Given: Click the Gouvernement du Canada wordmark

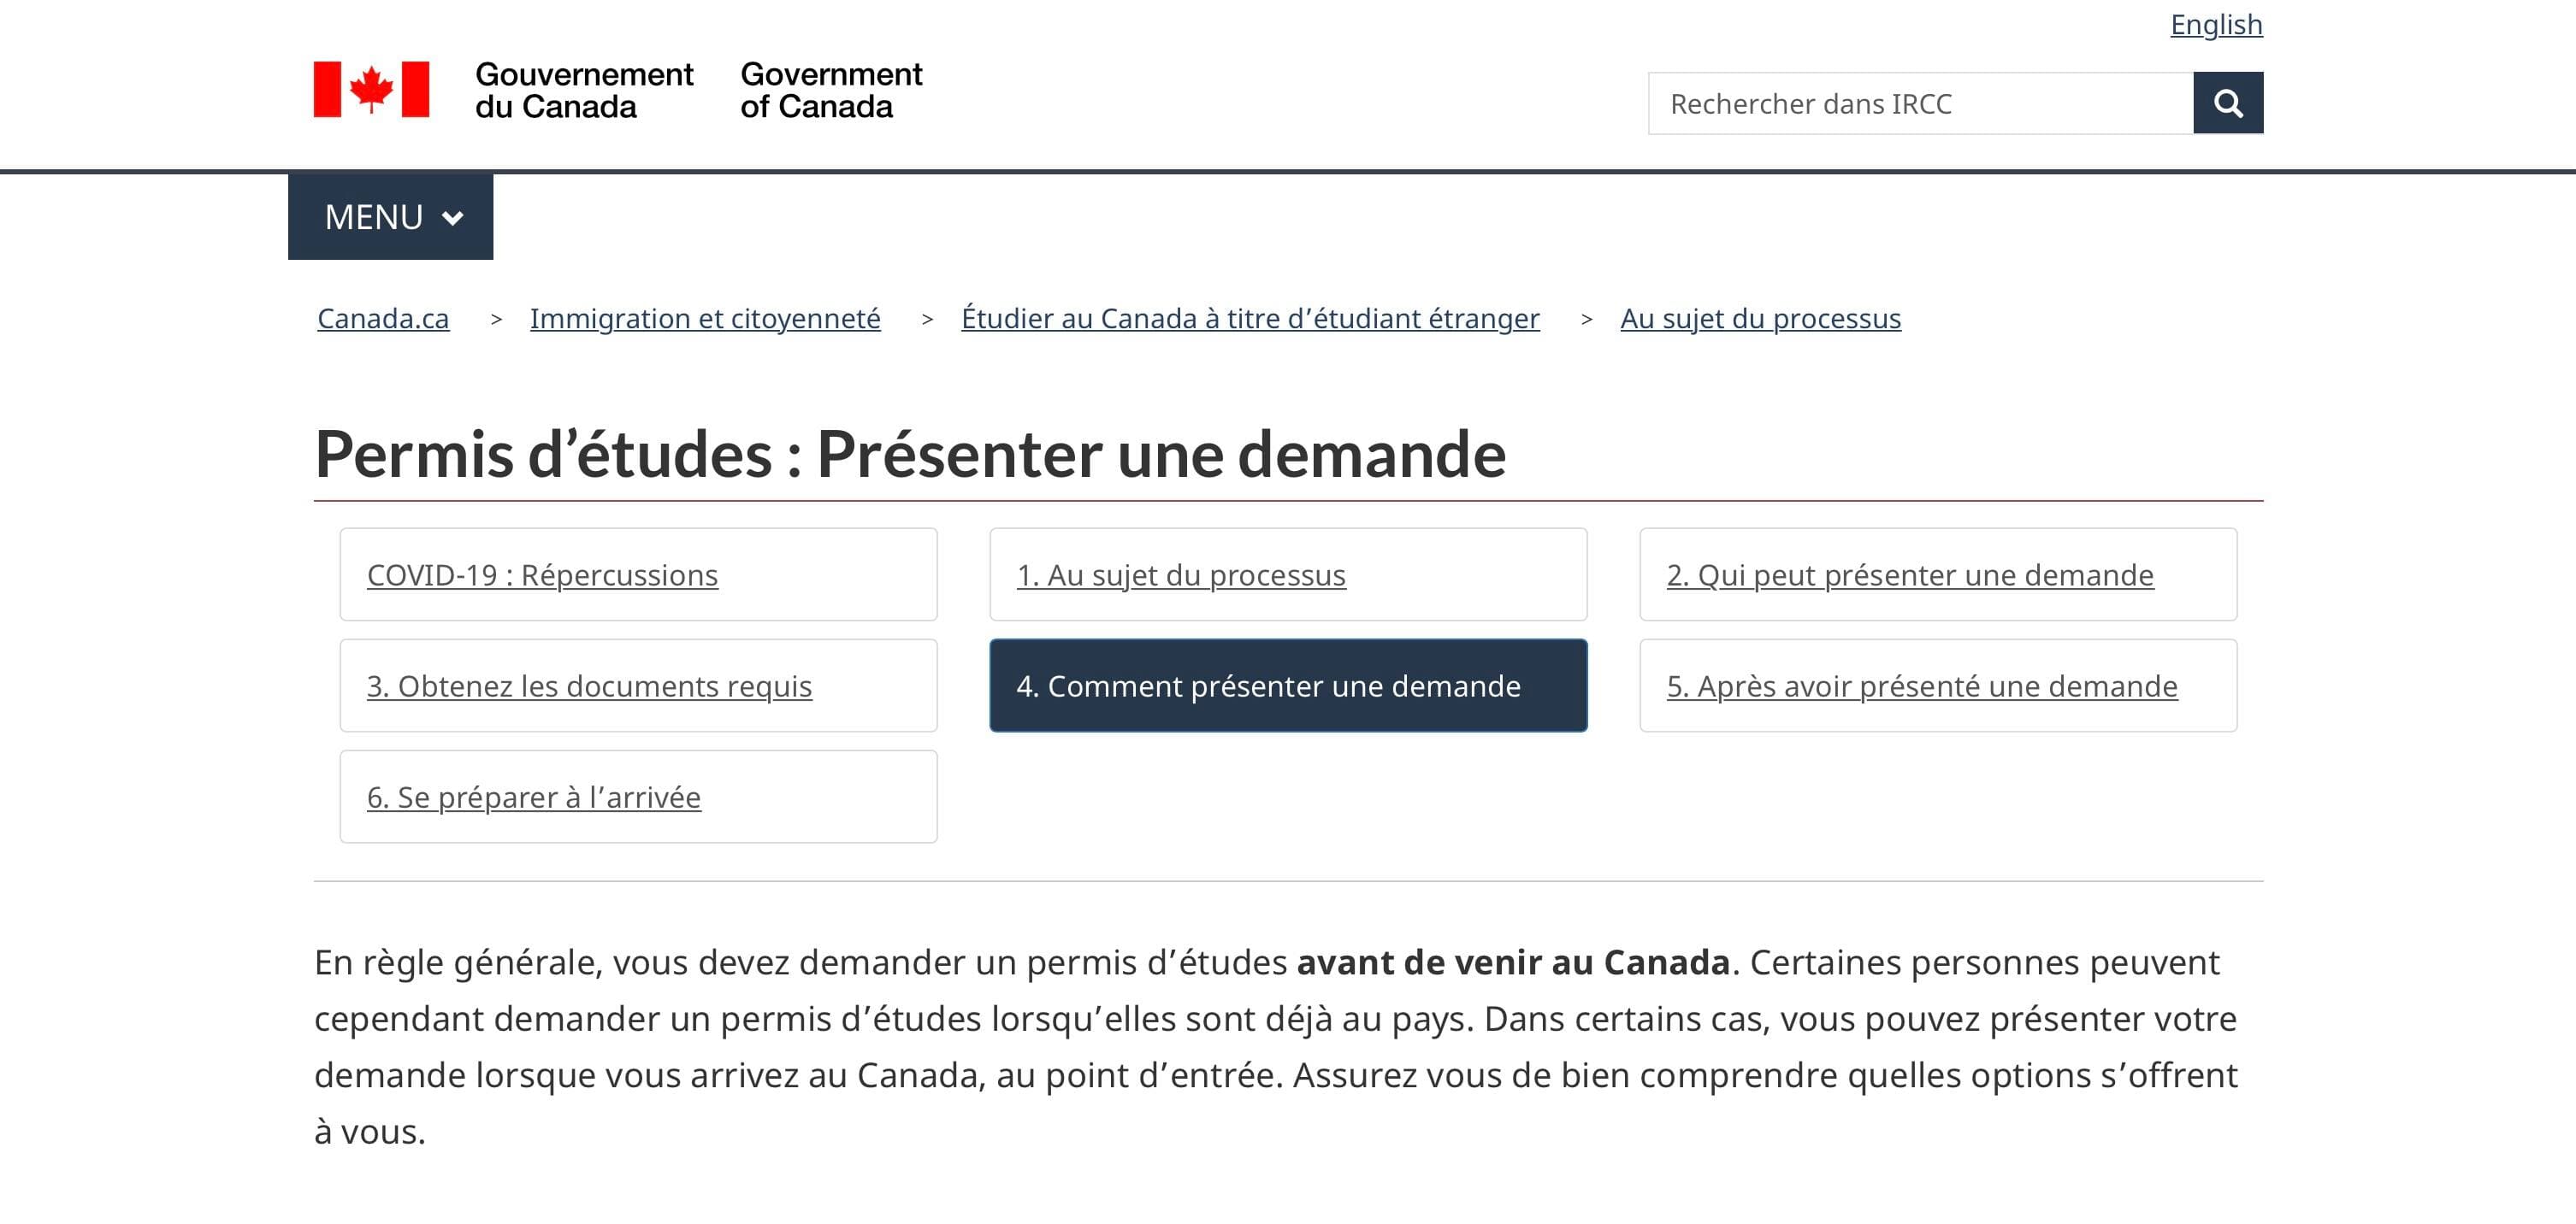Looking at the screenshot, I should tap(583, 90).
